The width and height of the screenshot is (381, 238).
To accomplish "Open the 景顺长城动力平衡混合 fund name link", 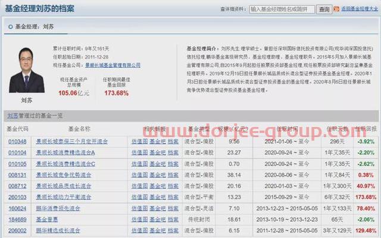I will click(x=64, y=197).
